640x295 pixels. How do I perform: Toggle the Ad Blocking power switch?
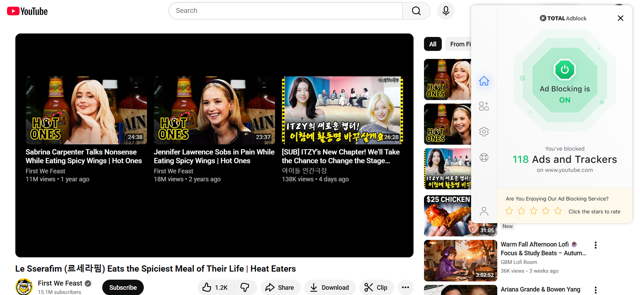point(565,70)
